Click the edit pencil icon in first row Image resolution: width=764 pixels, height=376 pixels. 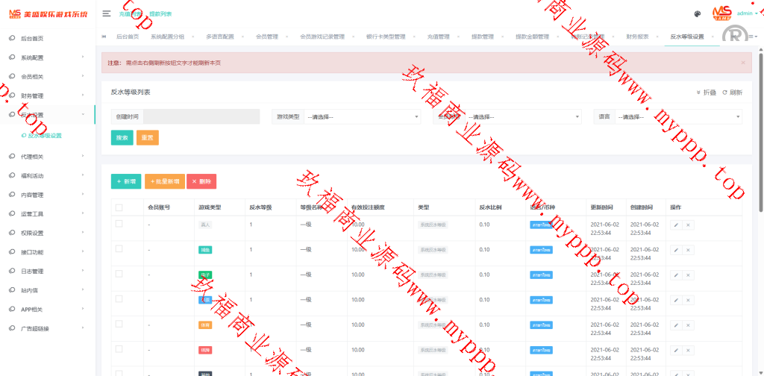pos(676,225)
